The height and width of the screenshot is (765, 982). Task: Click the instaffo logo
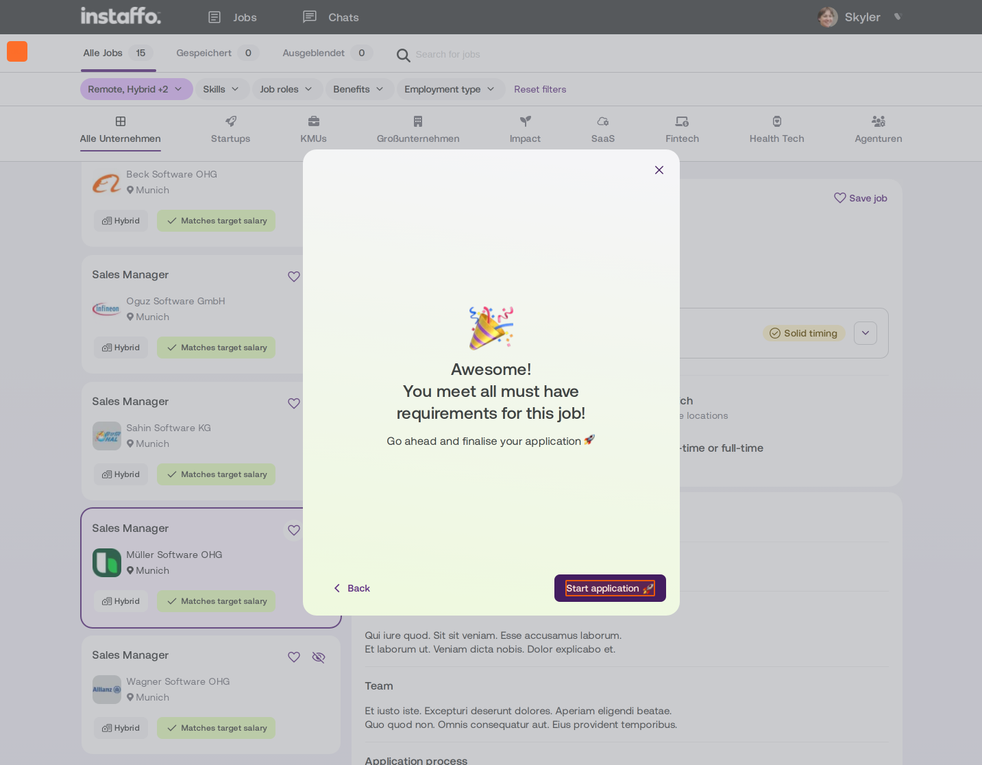point(121,16)
